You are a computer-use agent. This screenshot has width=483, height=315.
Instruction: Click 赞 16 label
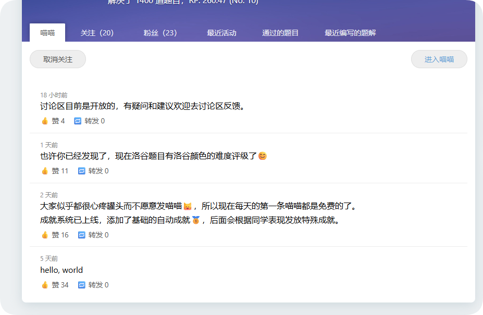point(60,235)
